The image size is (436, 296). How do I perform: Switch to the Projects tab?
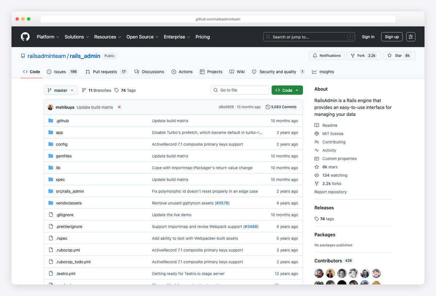pyautogui.click(x=211, y=72)
